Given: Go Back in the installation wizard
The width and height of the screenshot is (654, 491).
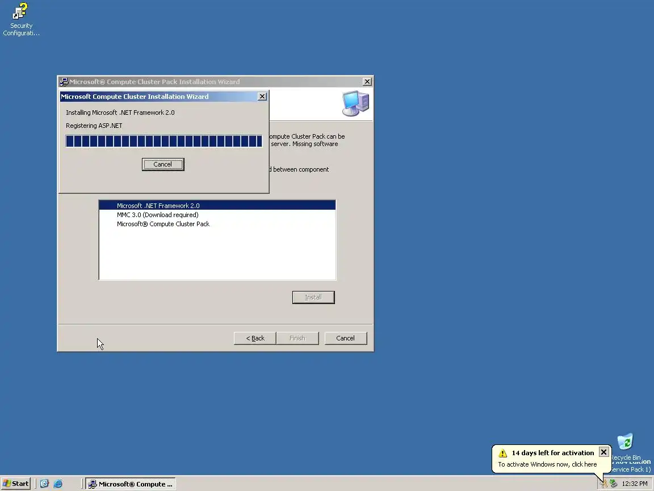Looking at the screenshot, I should click(255, 338).
